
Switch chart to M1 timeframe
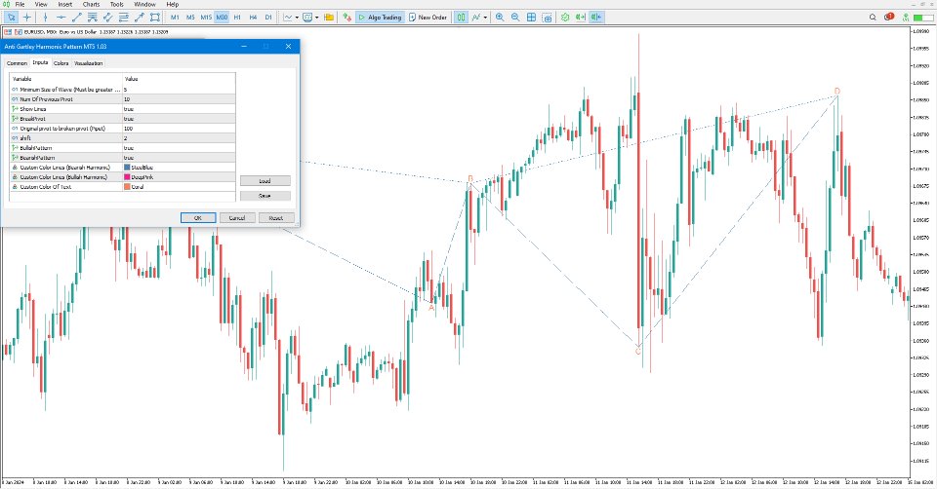pyautogui.click(x=175, y=18)
